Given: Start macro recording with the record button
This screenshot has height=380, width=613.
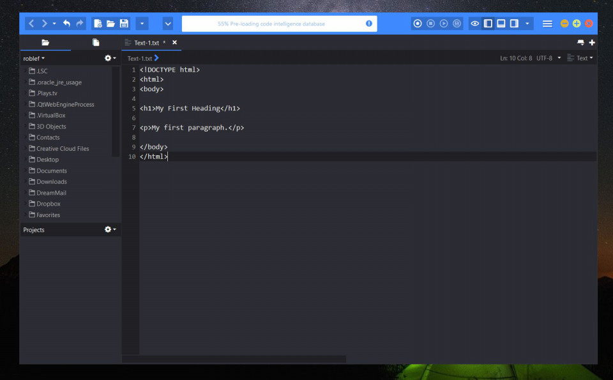Looking at the screenshot, I should [x=418, y=24].
